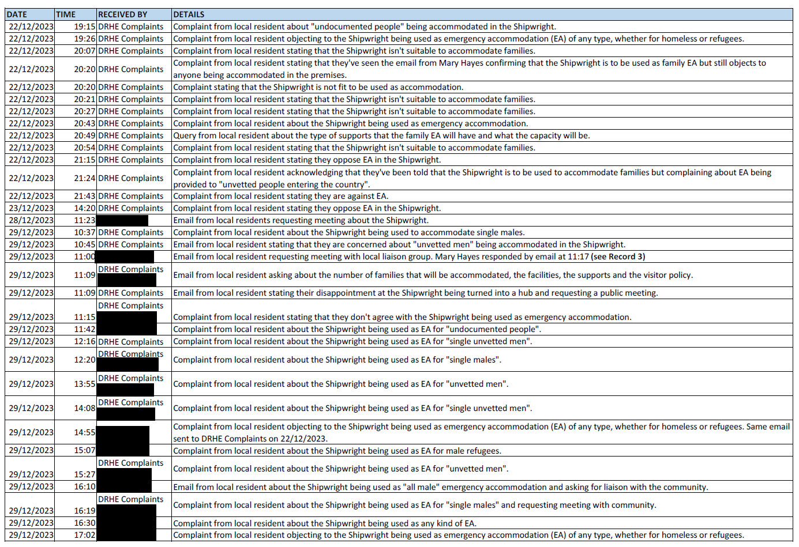Click detail asking about the number of families
799x547 pixels.
click(x=482, y=275)
